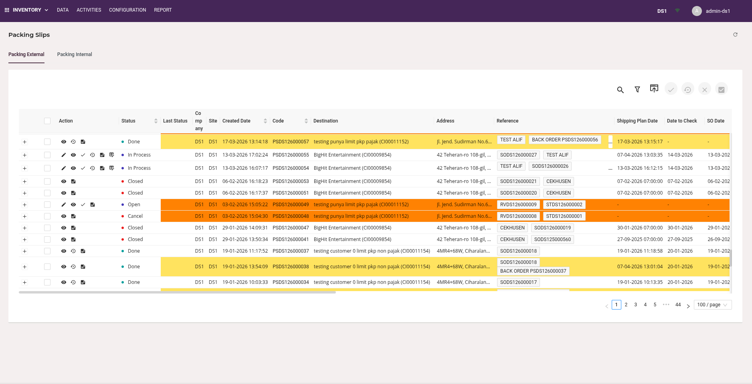
Task: Click the table horizontal scrollbar
Action: pos(177,292)
